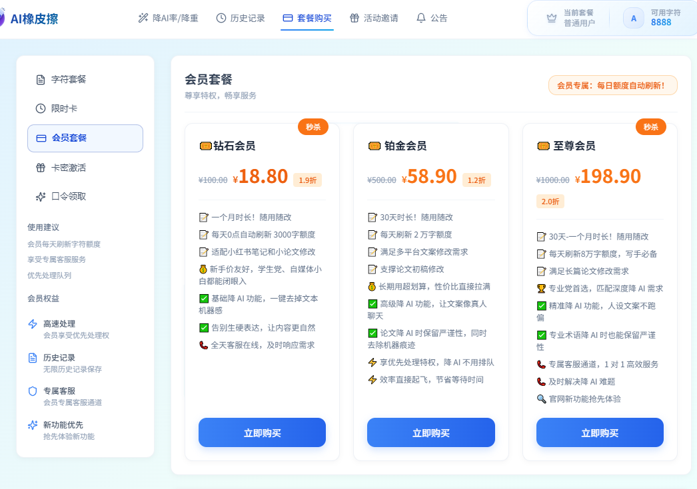Select 会员套餐 in the sidebar
The height and width of the screenshot is (489, 697).
click(85, 138)
